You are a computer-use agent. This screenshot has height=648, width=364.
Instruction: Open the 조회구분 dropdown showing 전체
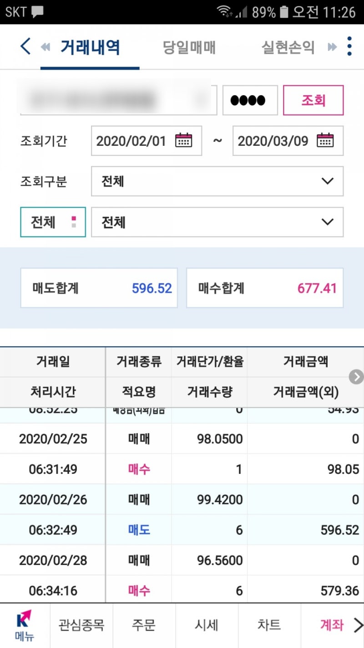(x=217, y=181)
